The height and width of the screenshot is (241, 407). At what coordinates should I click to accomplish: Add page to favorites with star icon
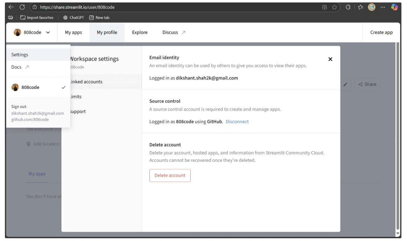point(335,7)
